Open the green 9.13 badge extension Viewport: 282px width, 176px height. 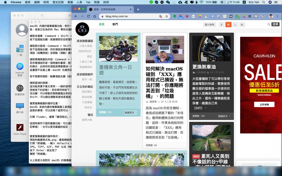(237, 16)
